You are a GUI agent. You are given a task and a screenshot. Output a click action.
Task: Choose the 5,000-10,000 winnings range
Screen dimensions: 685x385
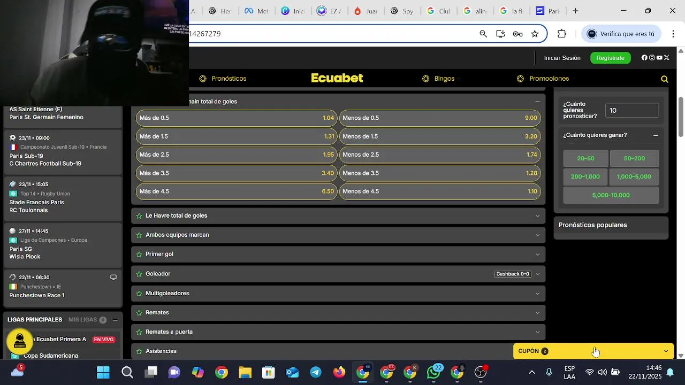[x=611, y=195]
